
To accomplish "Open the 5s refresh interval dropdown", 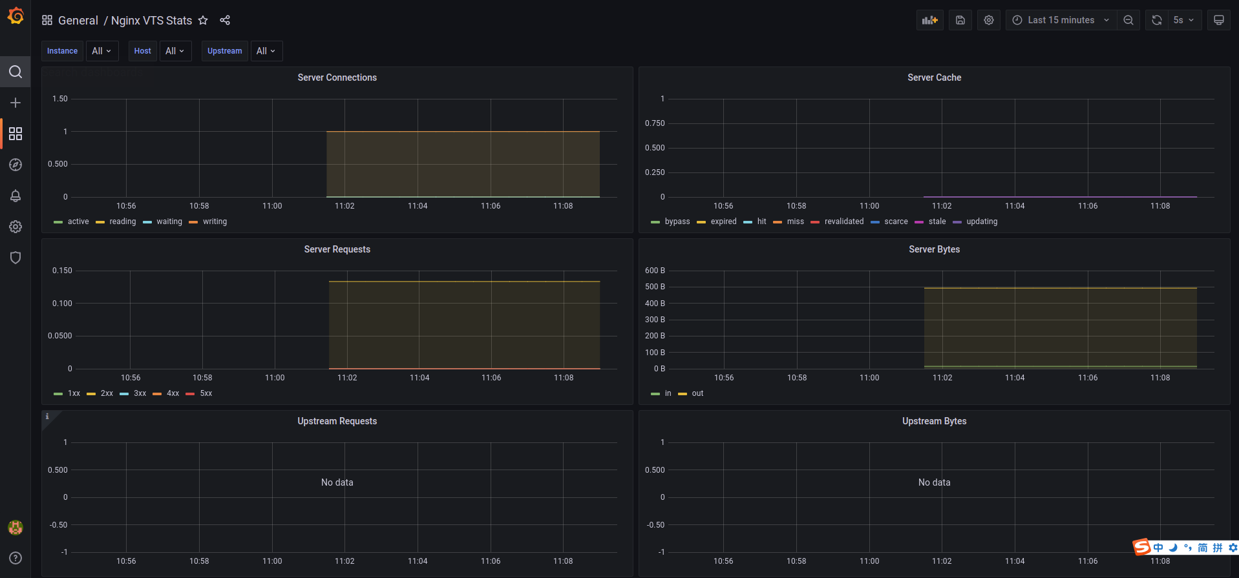I will click(1185, 20).
